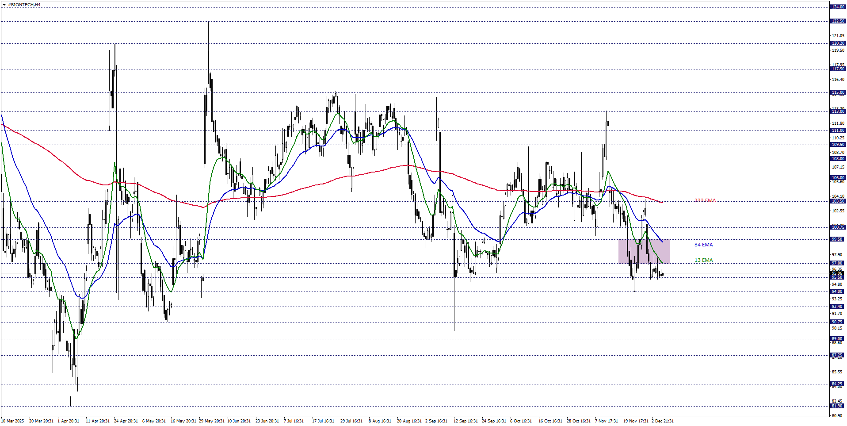
Task: Click the blue 34 EMA label
Action: point(703,245)
